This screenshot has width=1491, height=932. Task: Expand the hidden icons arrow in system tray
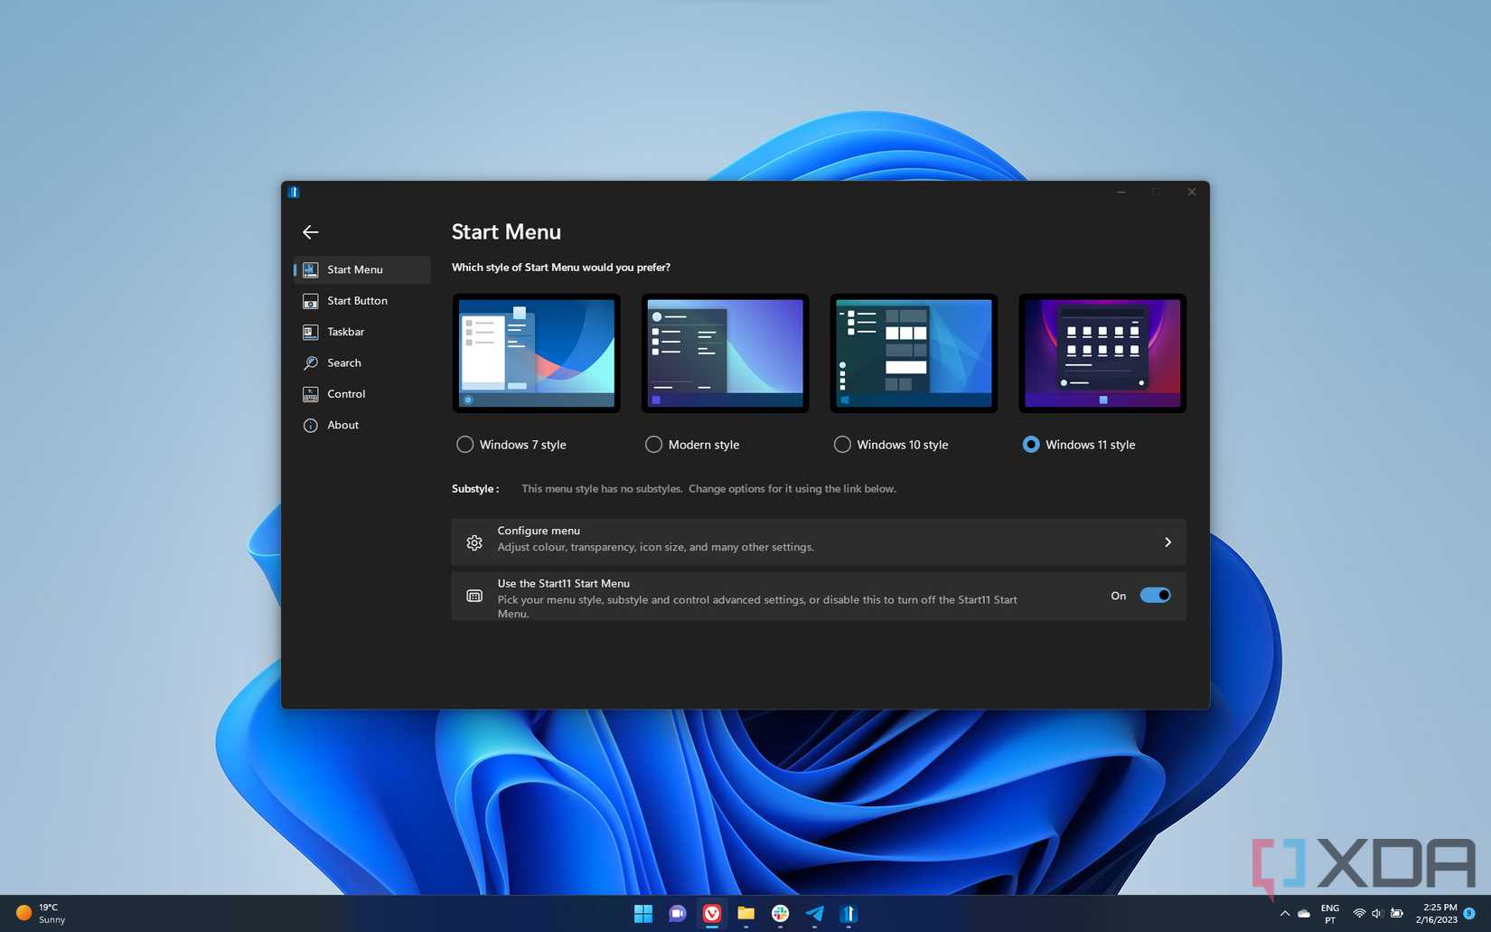(1284, 913)
